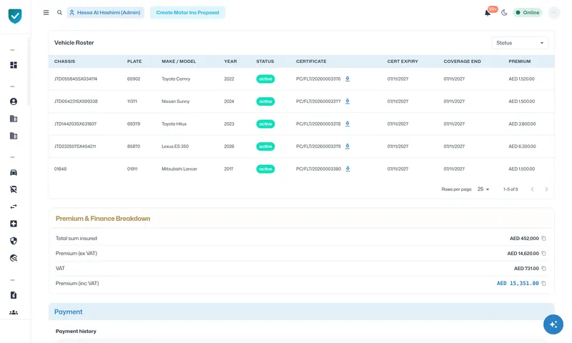Change rows per page dropdown
This screenshot has height=343, width=572.
point(483,189)
